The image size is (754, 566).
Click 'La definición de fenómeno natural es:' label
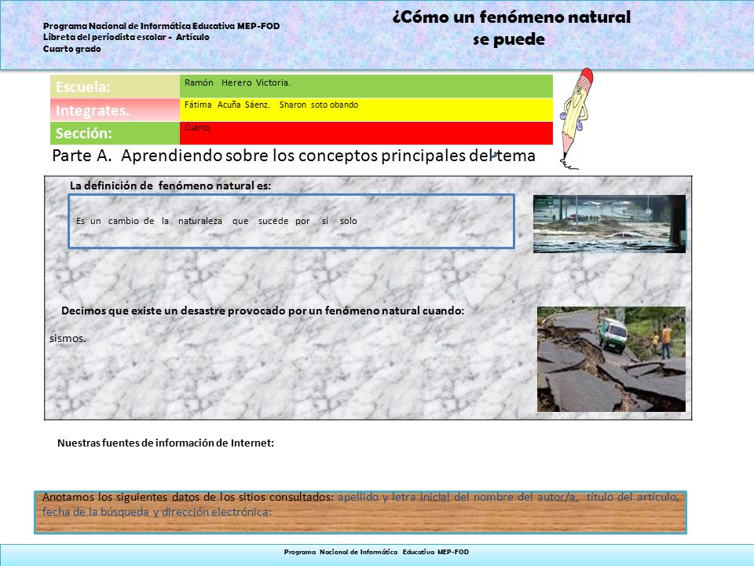coord(170,186)
